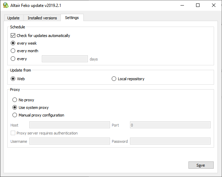Choose Local repository as update source
The image size is (222, 177).
coord(114,79)
